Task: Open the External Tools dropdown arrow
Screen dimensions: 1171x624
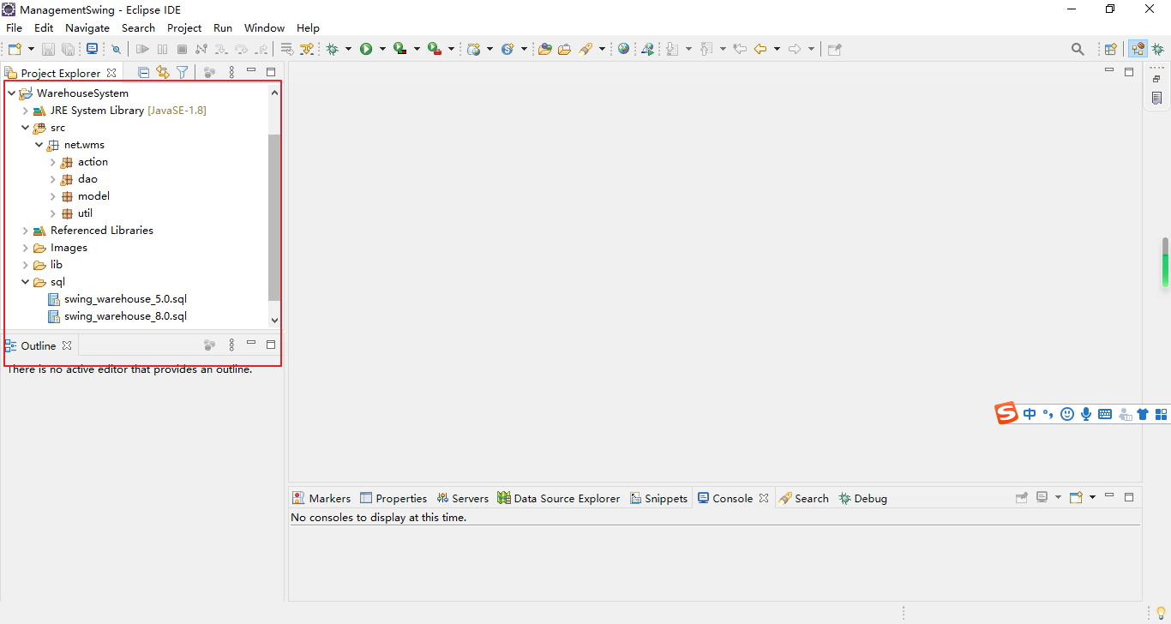Action: pyautogui.click(x=451, y=50)
